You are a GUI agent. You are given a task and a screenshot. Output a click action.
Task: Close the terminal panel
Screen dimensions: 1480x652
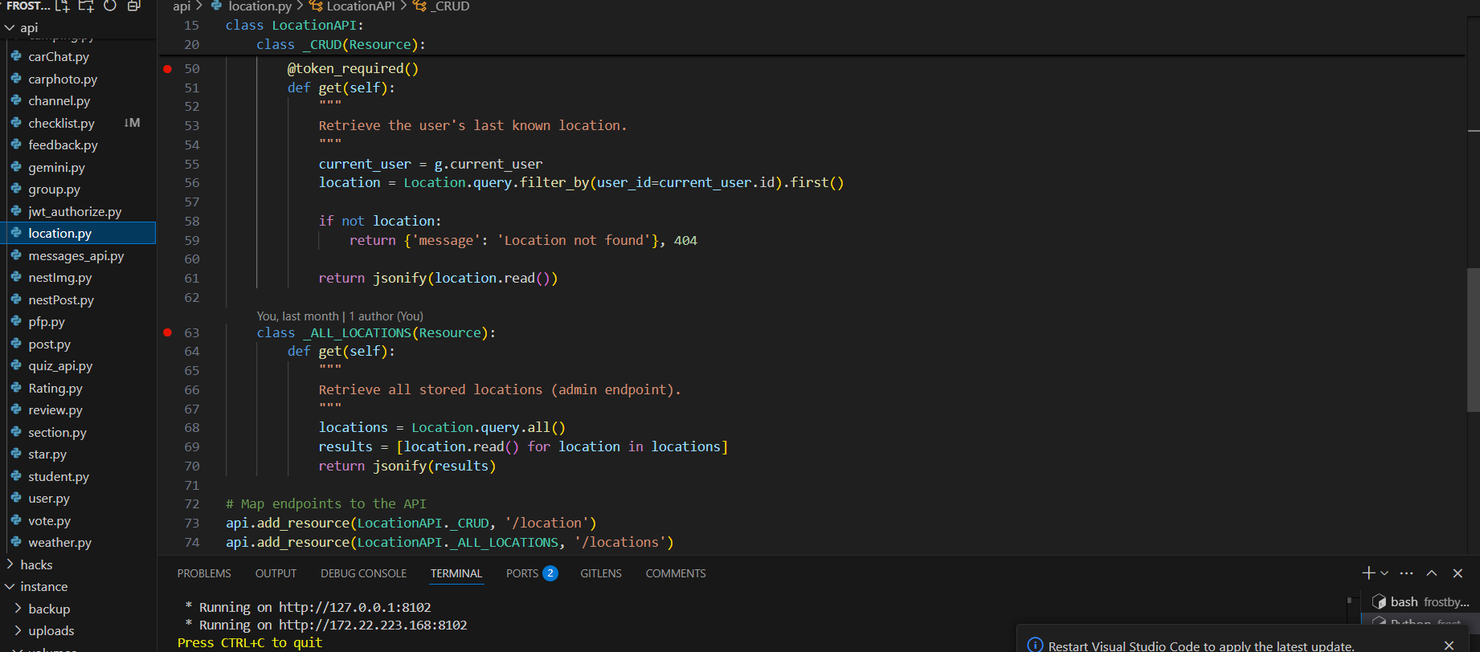point(1458,573)
